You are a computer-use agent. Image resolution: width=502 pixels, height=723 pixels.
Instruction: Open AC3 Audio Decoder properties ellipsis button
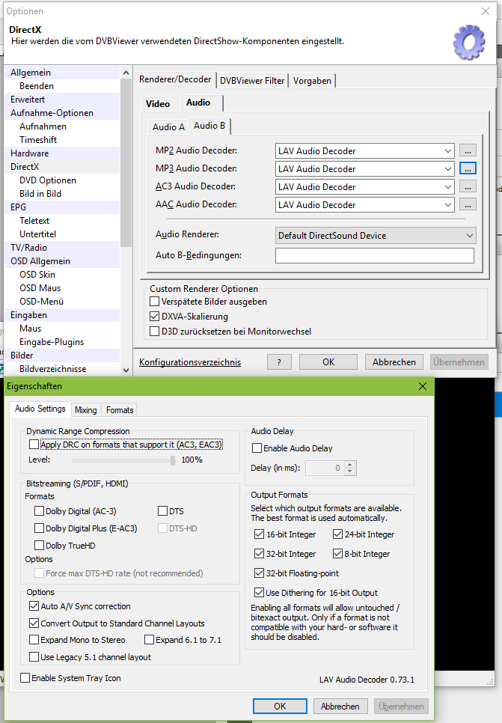click(468, 187)
